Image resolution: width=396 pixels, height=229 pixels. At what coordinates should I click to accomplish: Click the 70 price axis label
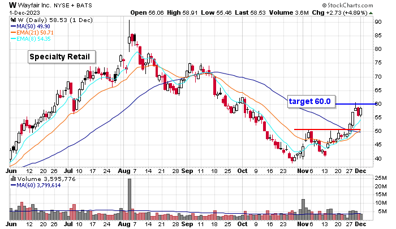point(378,77)
